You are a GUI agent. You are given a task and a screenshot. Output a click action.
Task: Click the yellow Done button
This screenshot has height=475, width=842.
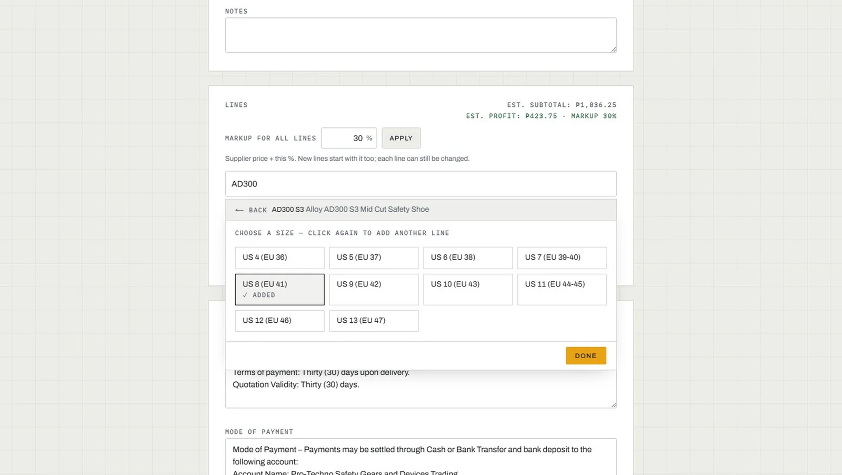click(586, 355)
